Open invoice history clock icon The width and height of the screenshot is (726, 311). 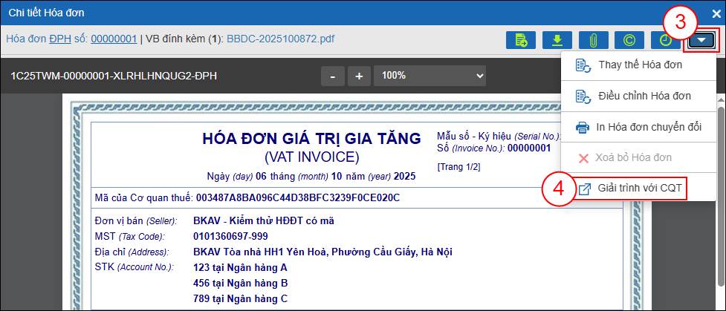(665, 39)
